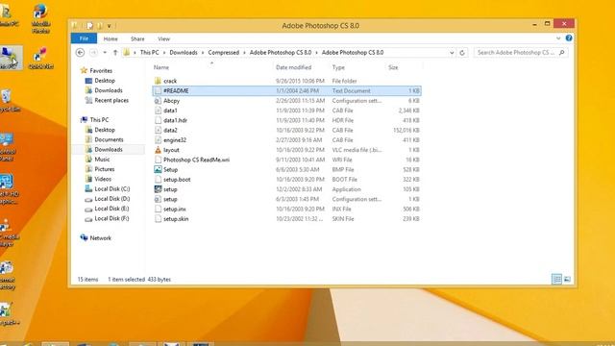Open address bar history dropdown
Viewport: 615px width, 346px height.
point(452,53)
